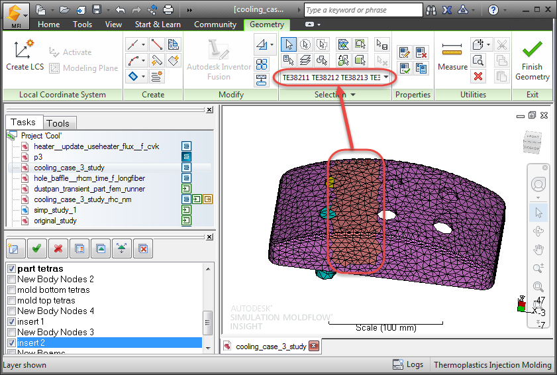
Task: Open the selected entities TE38211 dropdown
Action: click(385, 77)
